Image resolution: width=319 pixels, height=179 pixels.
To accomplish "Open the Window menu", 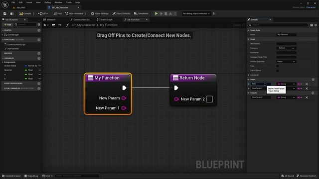I will coord(58,2).
